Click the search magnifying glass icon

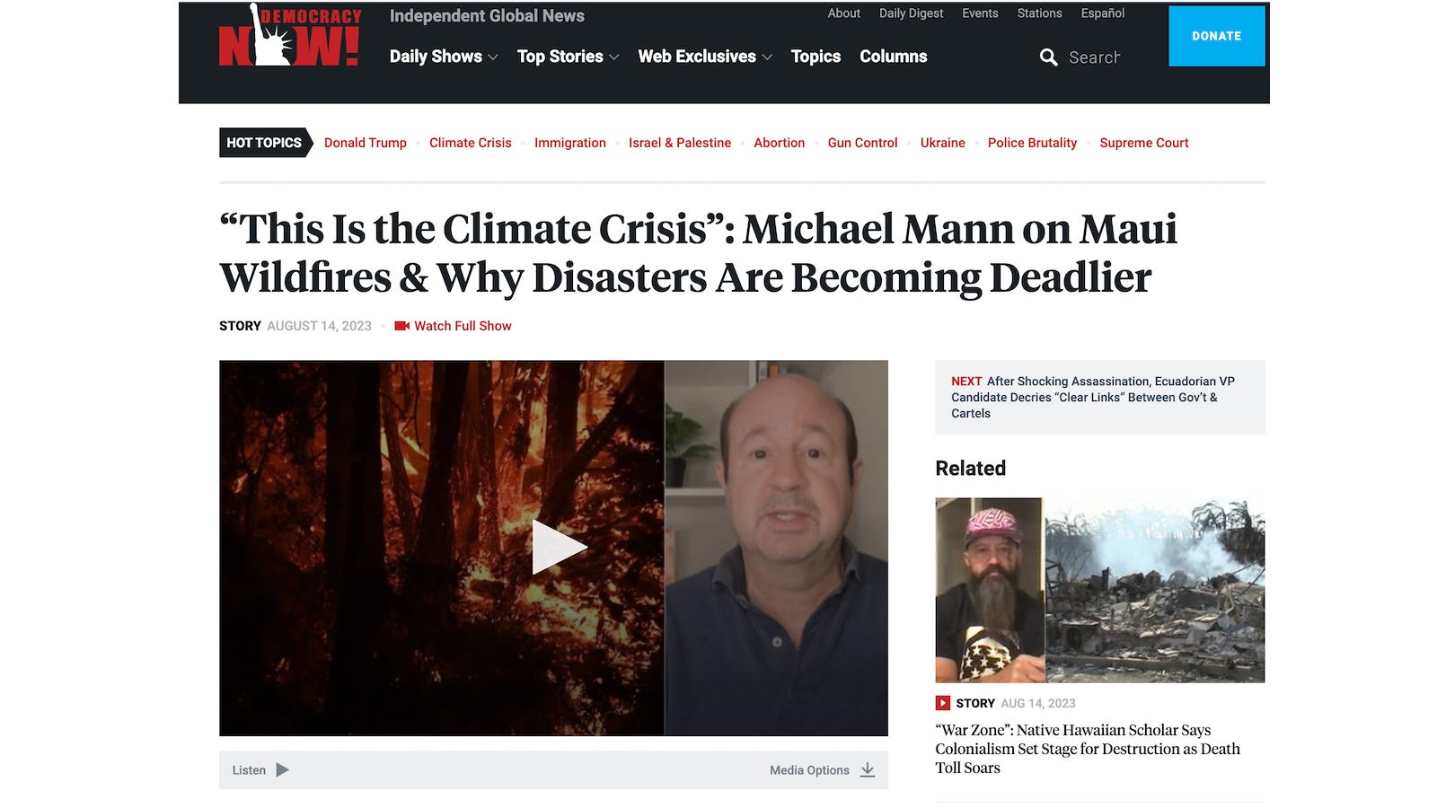[x=1048, y=57]
